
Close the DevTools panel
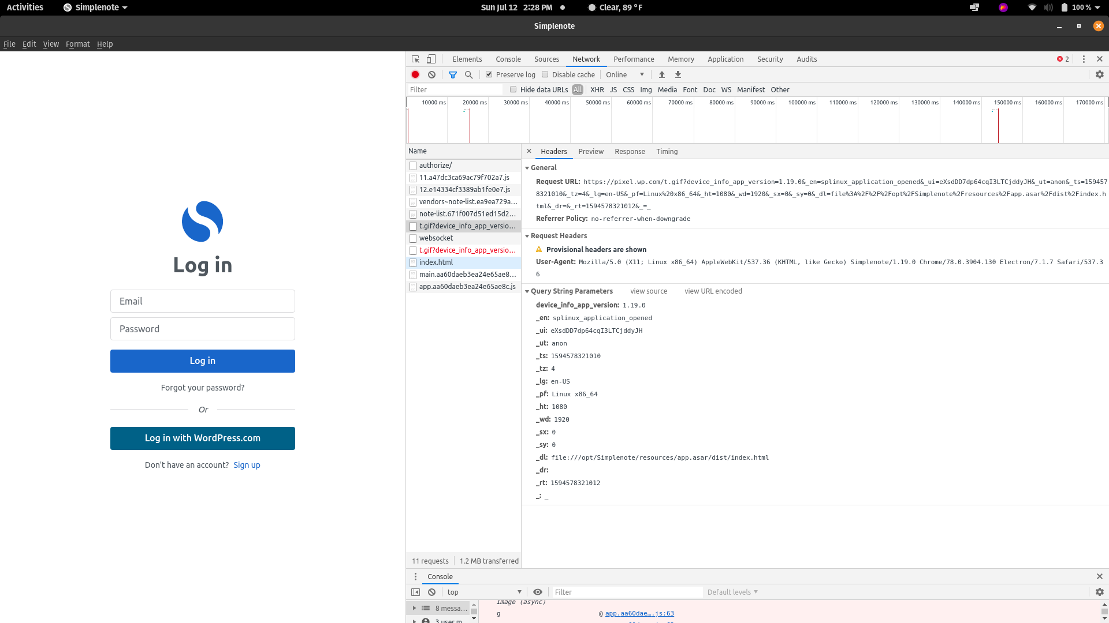pos(1100,59)
